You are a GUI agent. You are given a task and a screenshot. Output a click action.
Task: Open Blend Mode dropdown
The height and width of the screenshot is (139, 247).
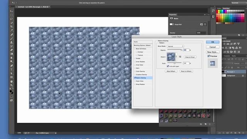(x=175, y=46)
